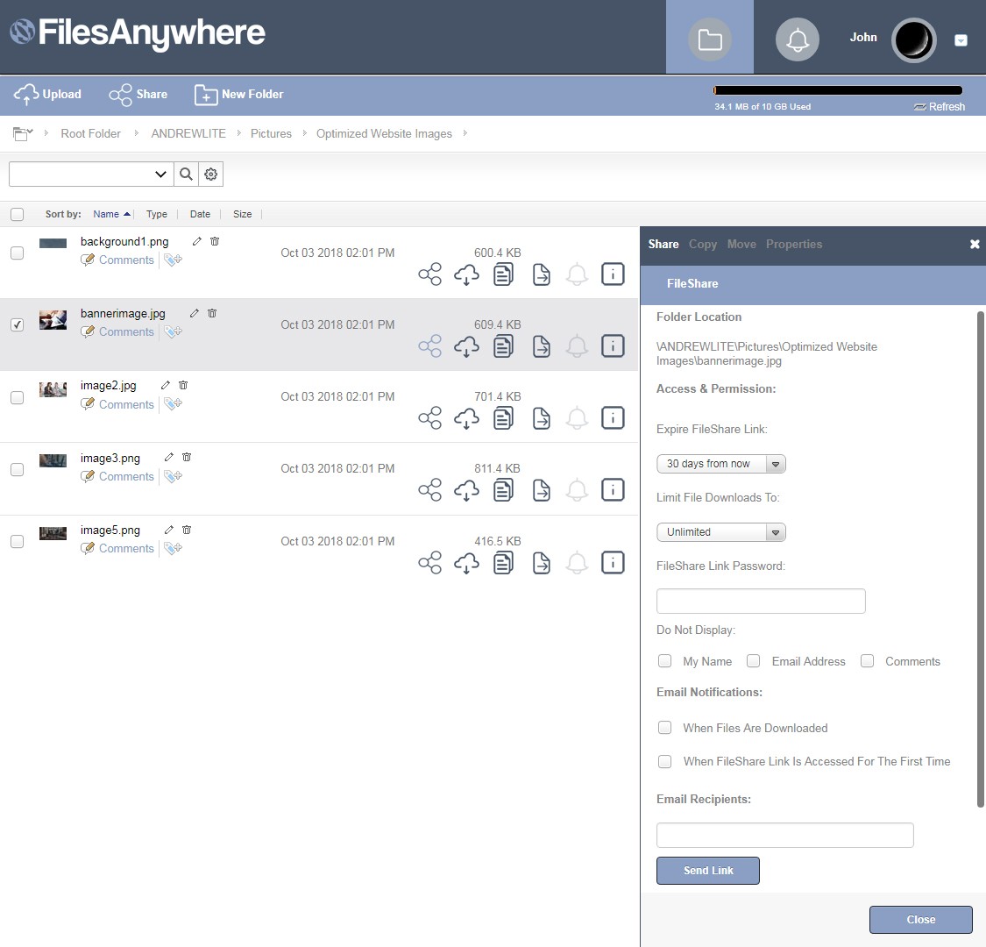Open the FileShare icon for image2.jpg
This screenshot has width=986, height=947.
click(429, 417)
